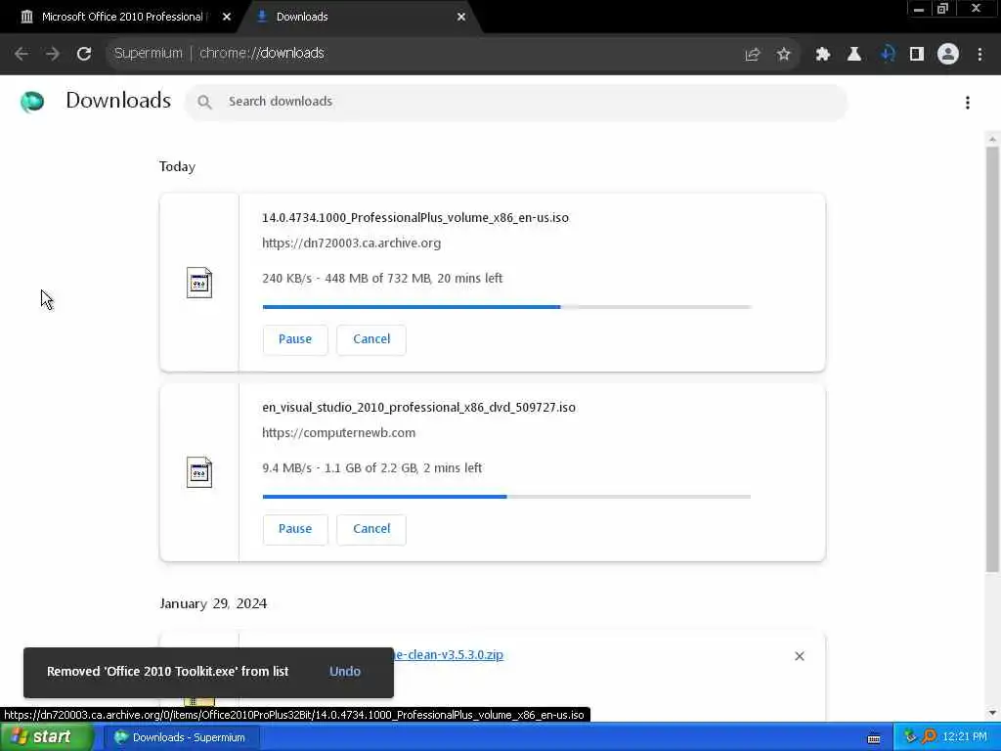Click the January 29, 2024 date heading
The height and width of the screenshot is (751, 1001).
click(x=213, y=603)
